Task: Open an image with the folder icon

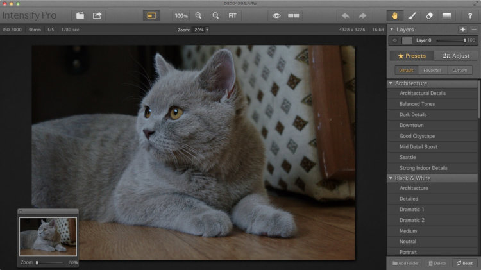Action: (x=80, y=15)
